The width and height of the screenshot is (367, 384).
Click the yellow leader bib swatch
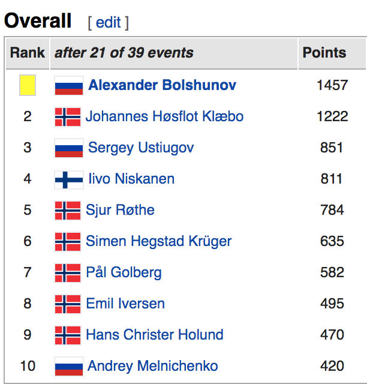(28, 85)
